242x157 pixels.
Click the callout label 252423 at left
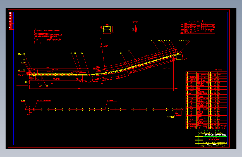(21, 54)
